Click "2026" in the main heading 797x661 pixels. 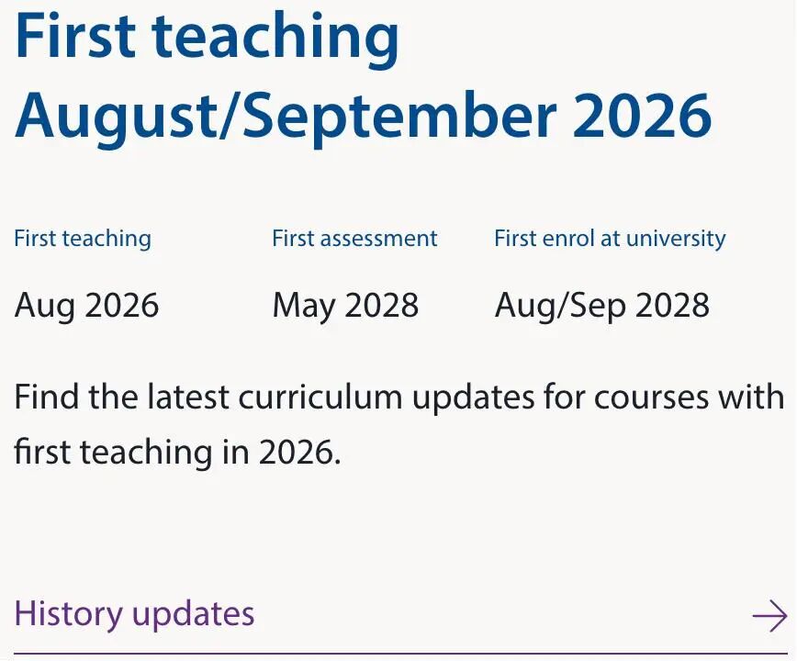click(x=642, y=114)
